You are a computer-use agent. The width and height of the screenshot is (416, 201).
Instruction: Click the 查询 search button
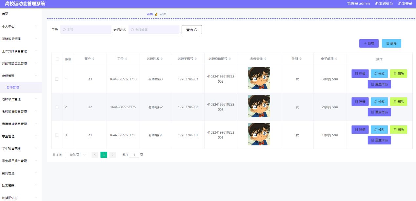[x=192, y=30]
